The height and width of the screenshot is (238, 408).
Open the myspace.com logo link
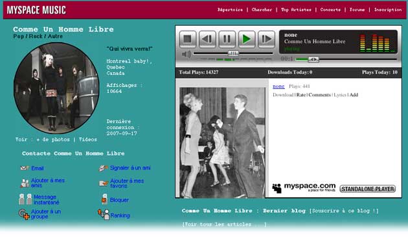pos(310,187)
